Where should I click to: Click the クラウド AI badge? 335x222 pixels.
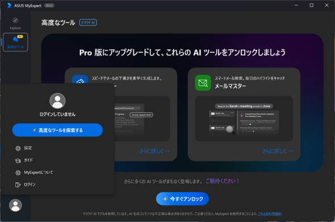click(x=88, y=23)
